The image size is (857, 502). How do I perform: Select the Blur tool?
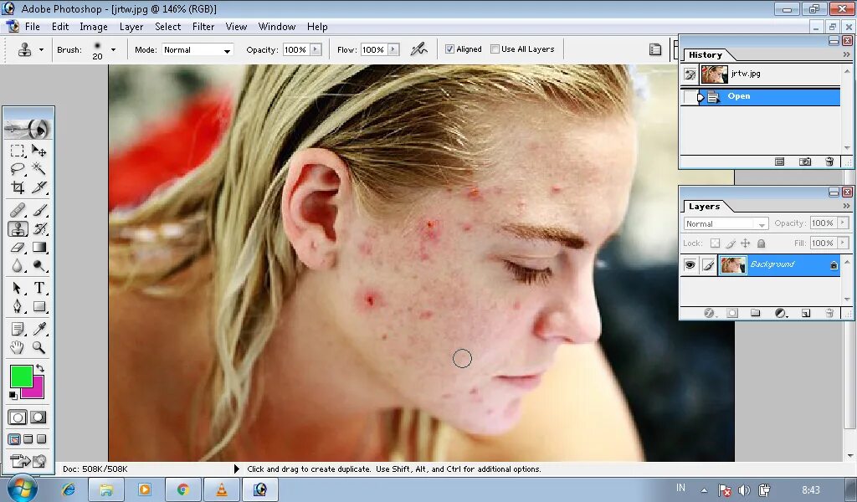click(x=18, y=266)
